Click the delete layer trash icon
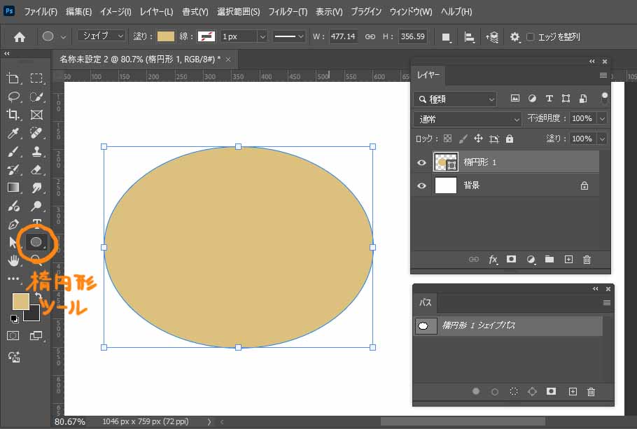 587,260
